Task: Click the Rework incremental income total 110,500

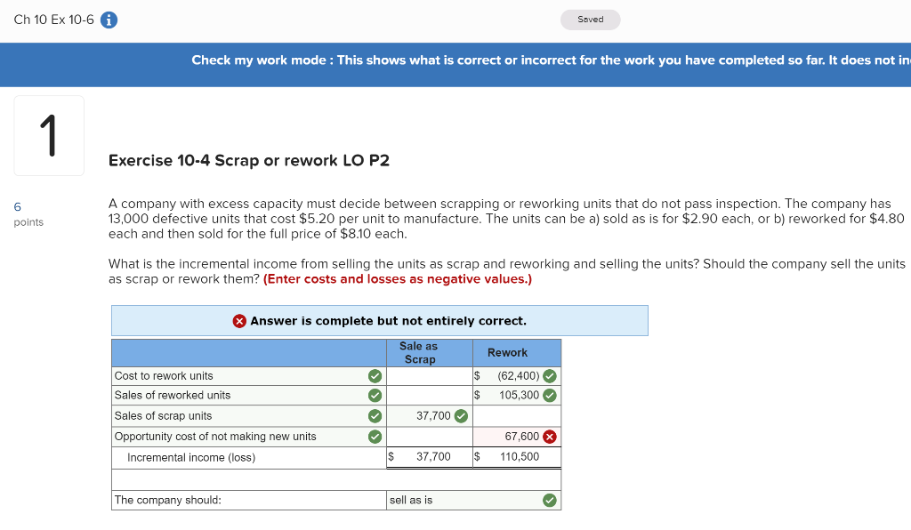Action: click(x=517, y=457)
